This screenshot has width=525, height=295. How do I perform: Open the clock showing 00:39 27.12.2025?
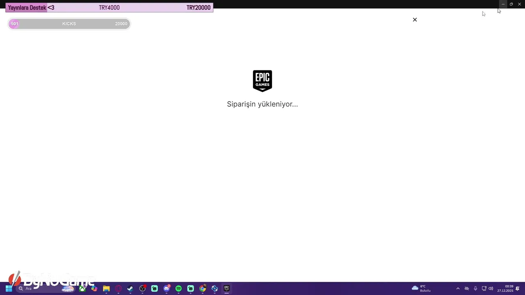pos(505,288)
